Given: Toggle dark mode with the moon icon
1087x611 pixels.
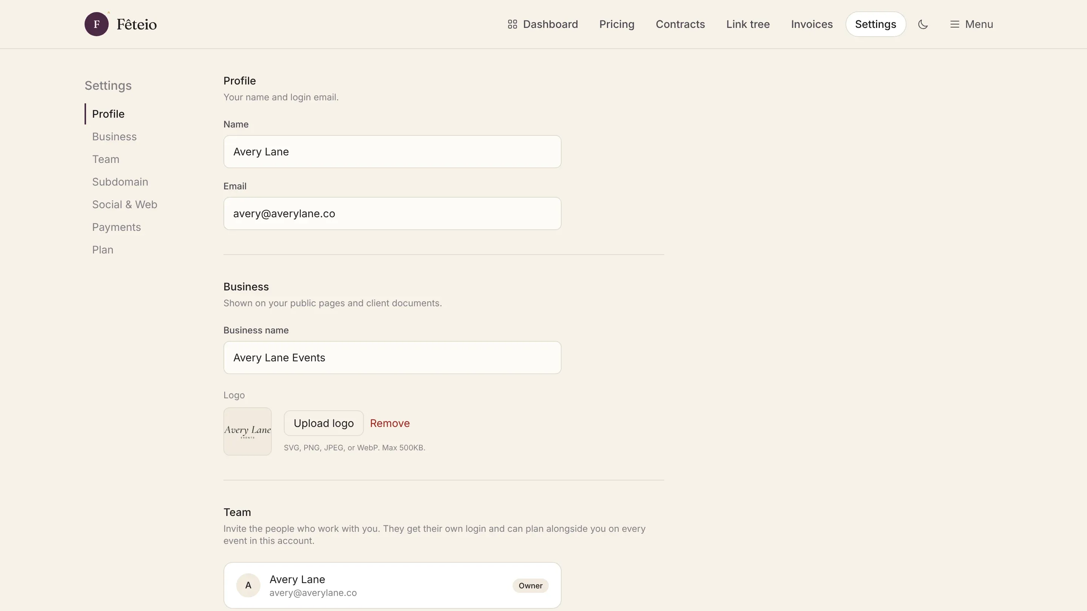Looking at the screenshot, I should (x=923, y=24).
